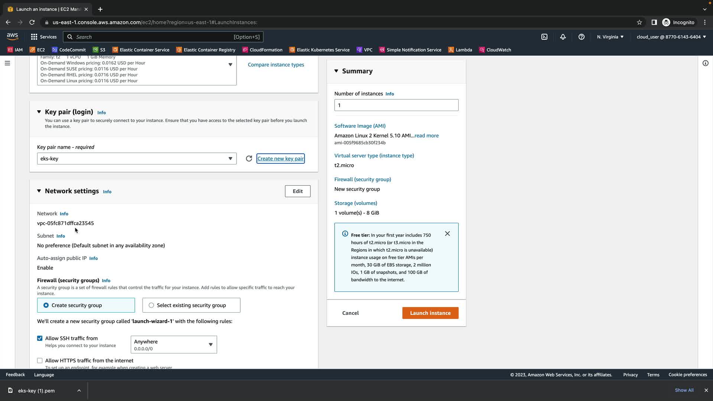Open the Lambda bookmark shortcut
This screenshot has height=401, width=713.
(x=460, y=50)
